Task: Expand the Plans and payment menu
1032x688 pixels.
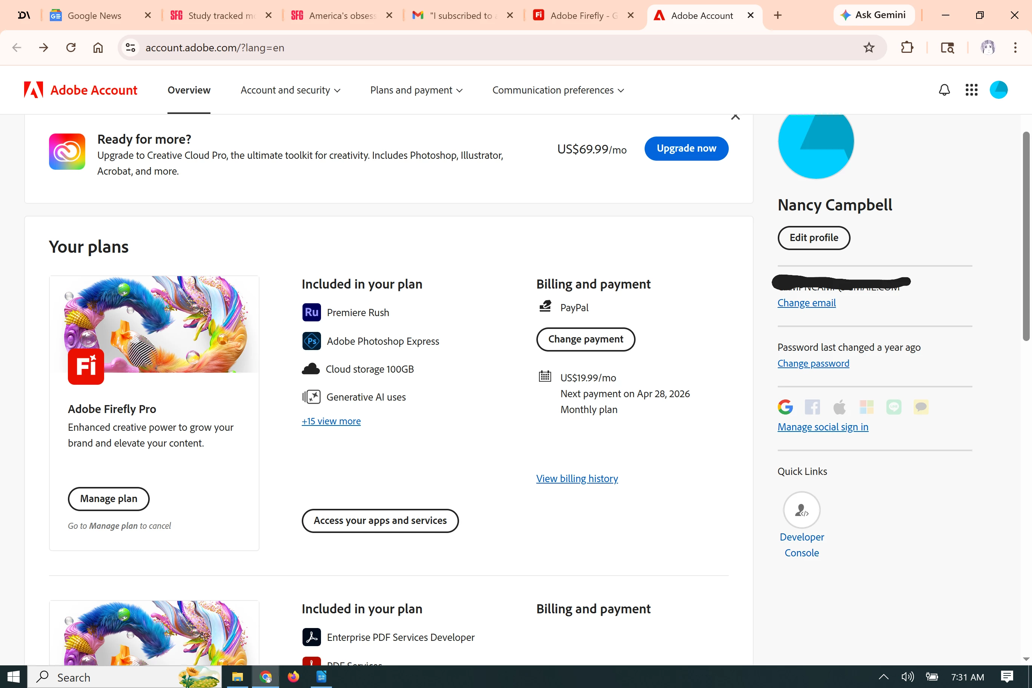Action: 416,91
